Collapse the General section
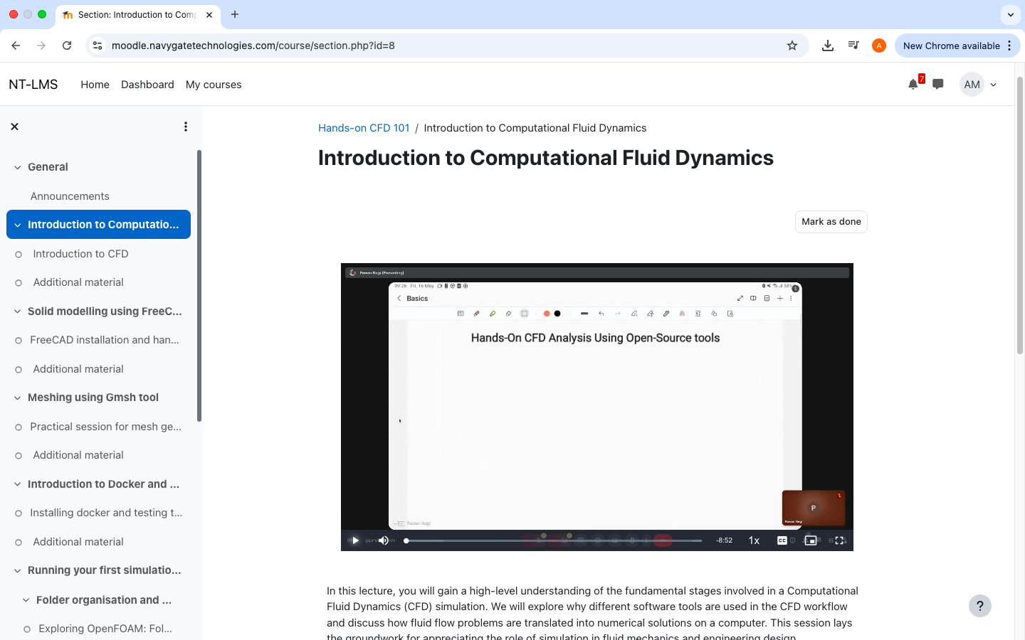This screenshot has width=1025, height=640. coord(17,166)
